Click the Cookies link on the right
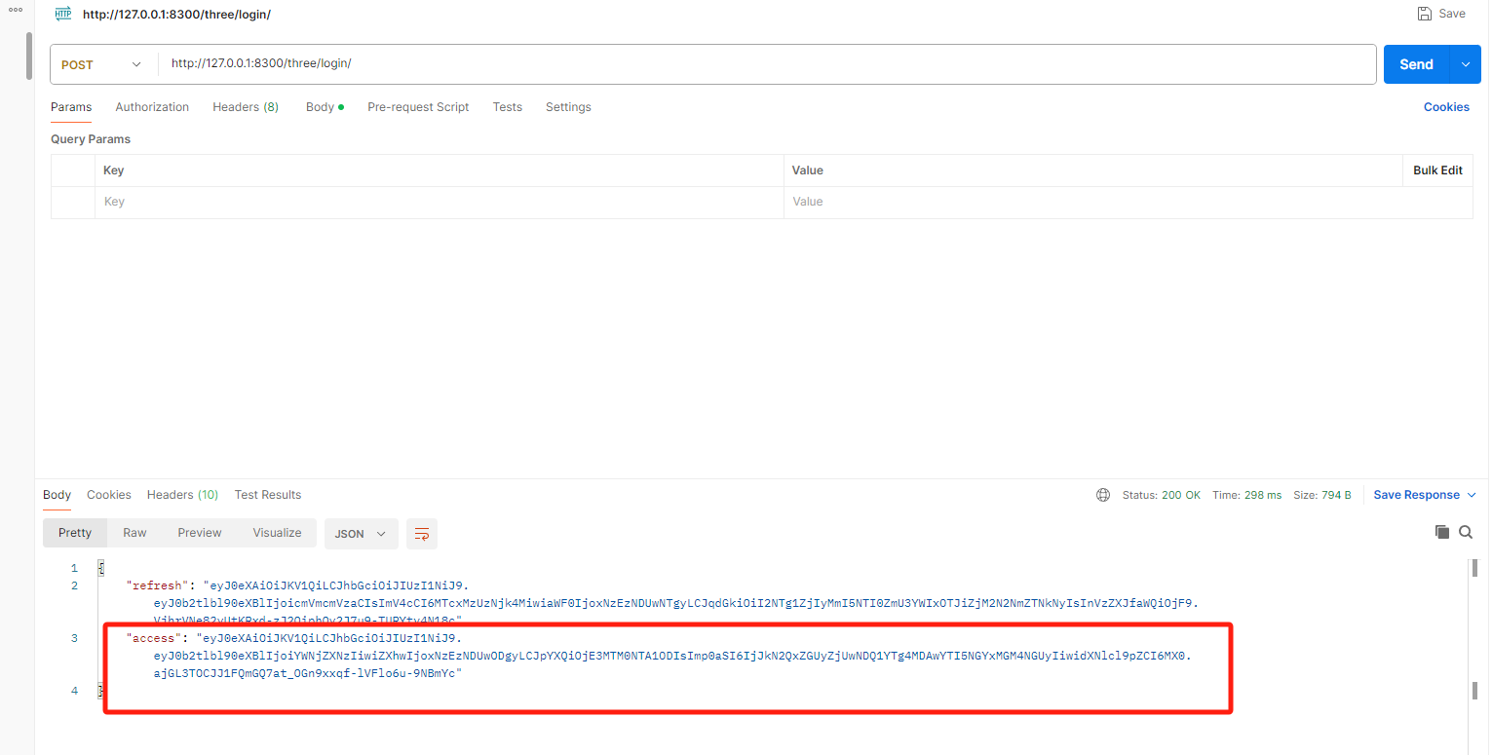The image size is (1492, 755). 1446,107
